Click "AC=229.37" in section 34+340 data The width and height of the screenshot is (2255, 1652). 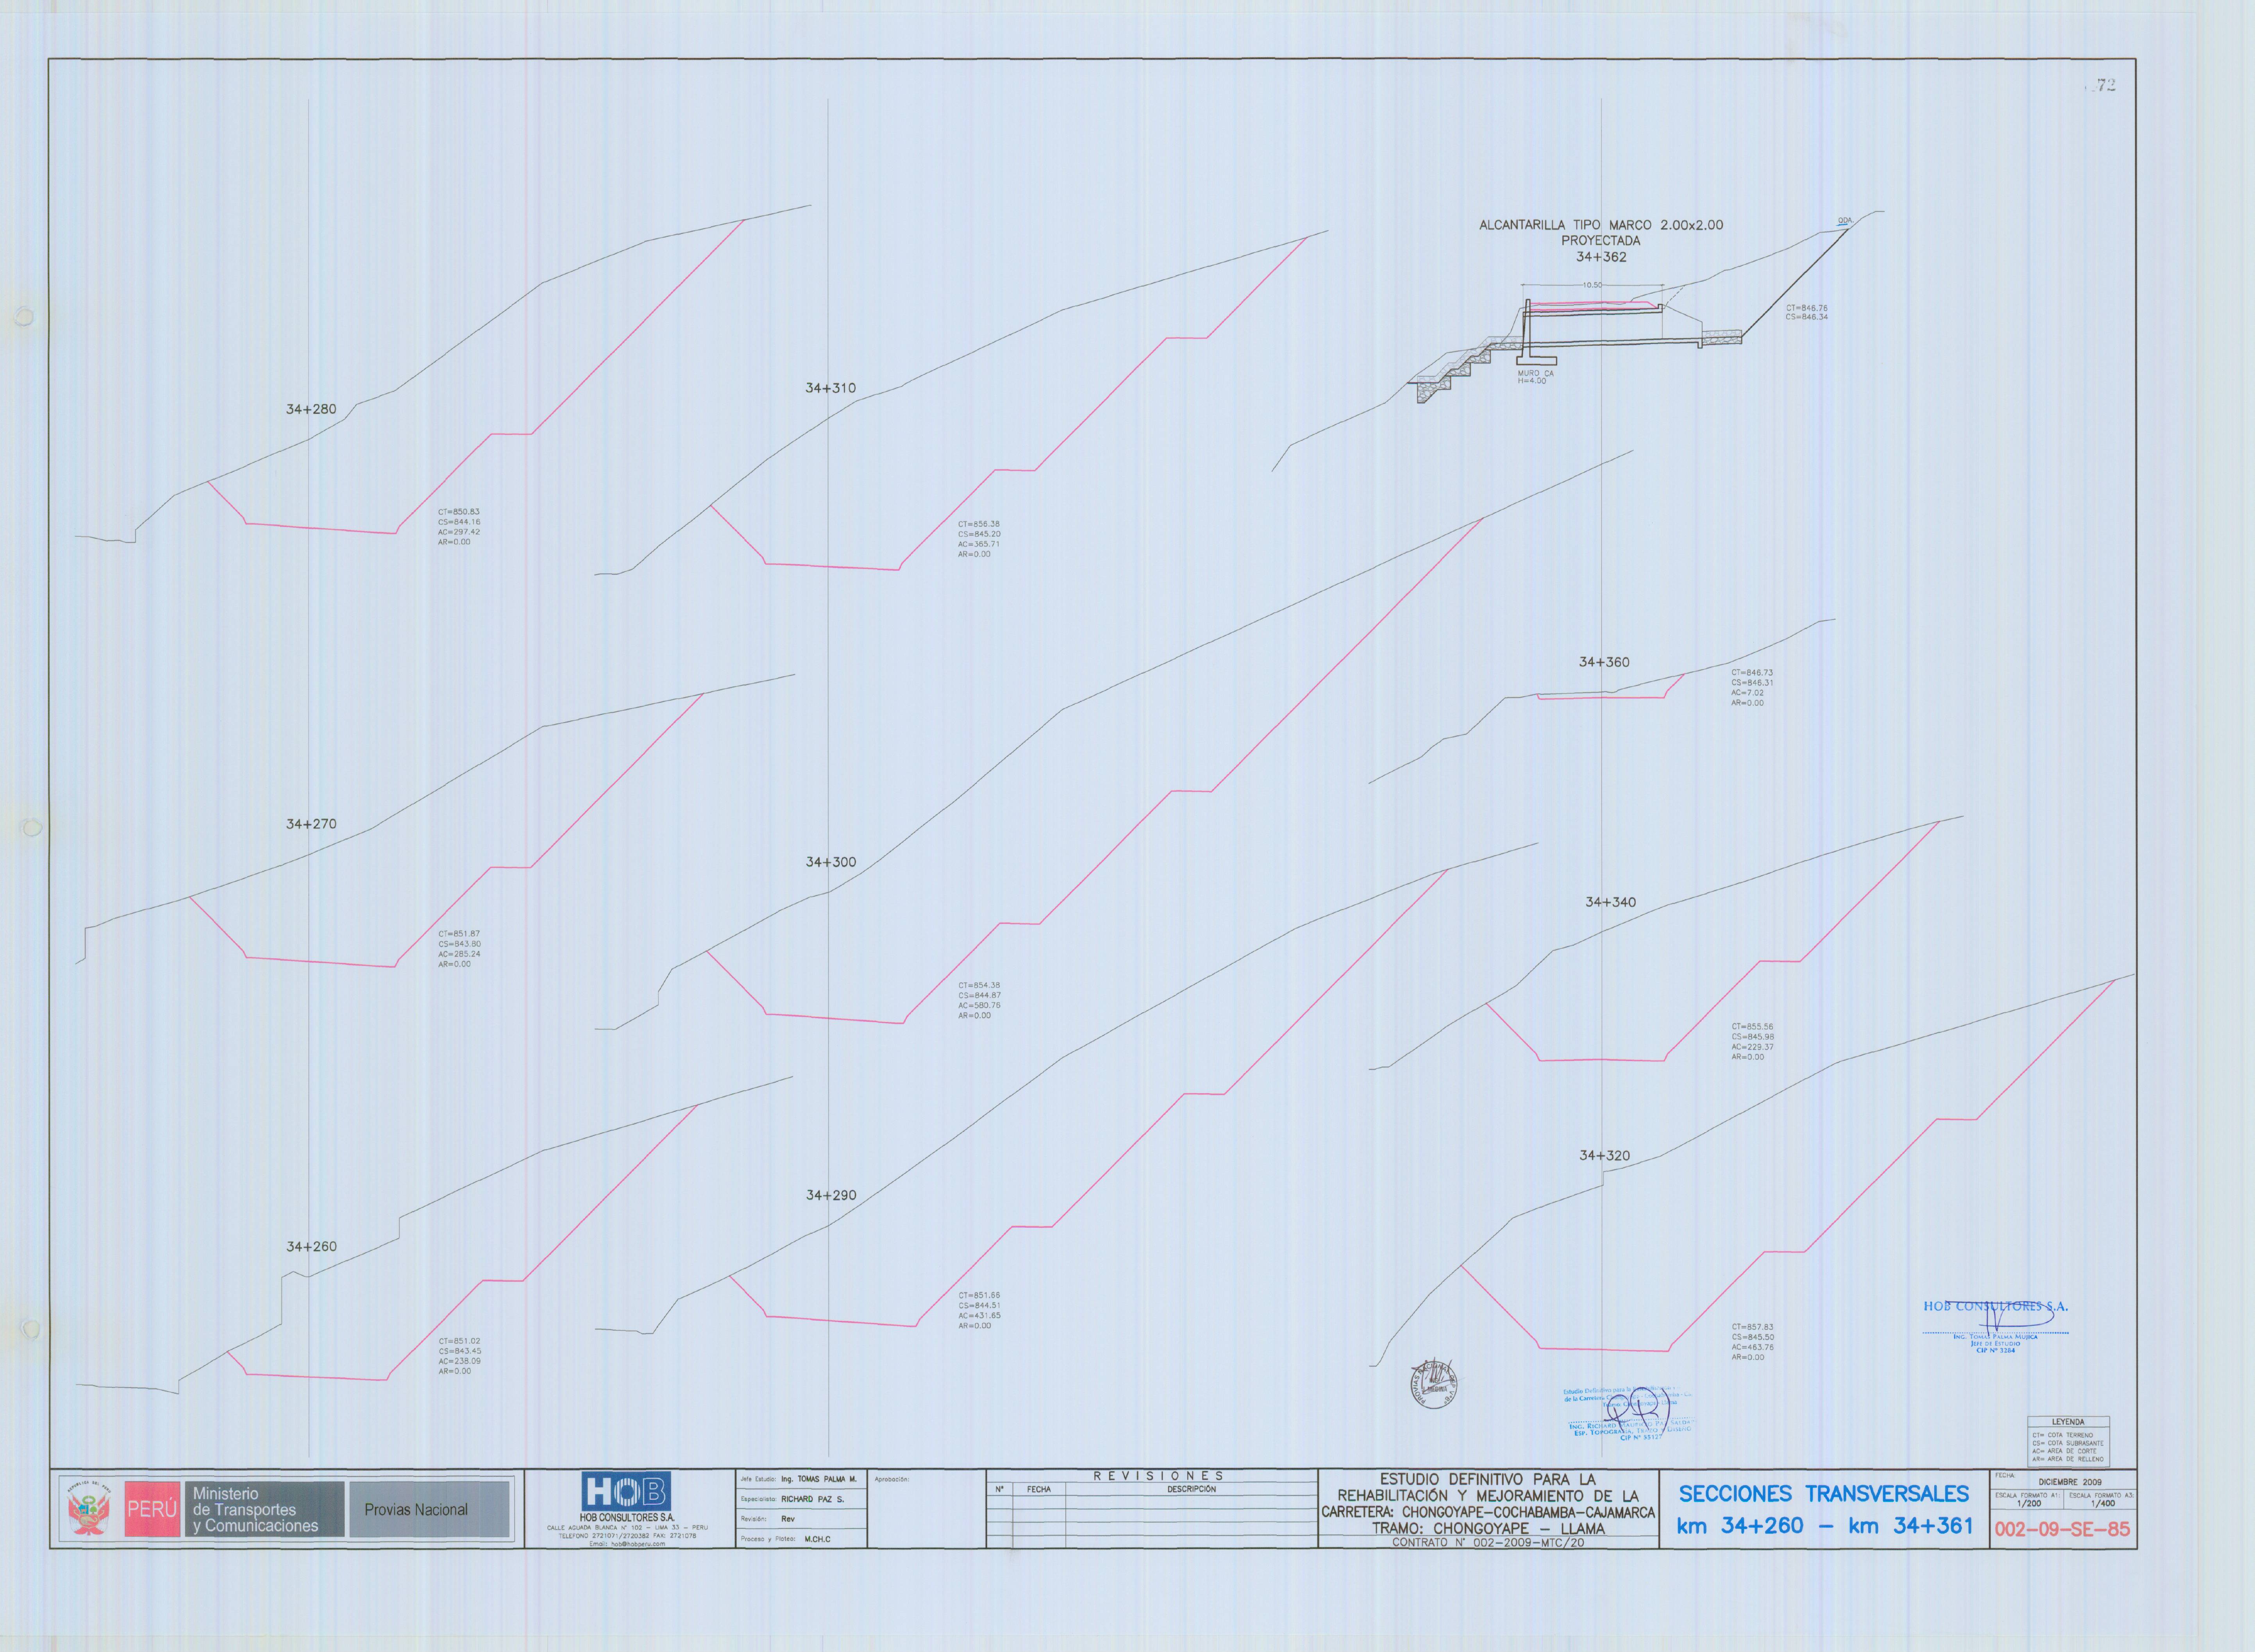(1752, 1047)
